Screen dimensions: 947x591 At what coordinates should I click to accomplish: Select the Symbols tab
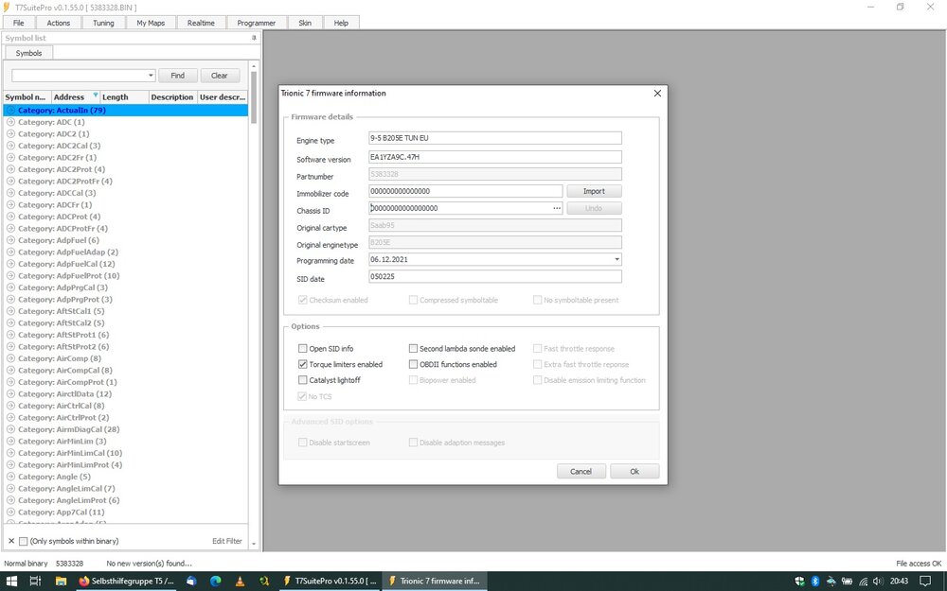pos(29,53)
